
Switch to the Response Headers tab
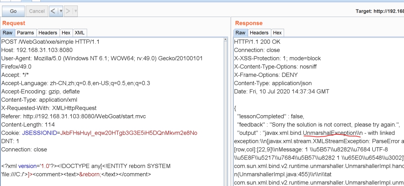[259, 33]
